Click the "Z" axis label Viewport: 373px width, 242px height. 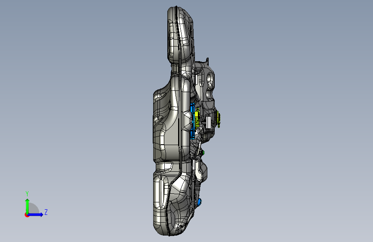46,212
